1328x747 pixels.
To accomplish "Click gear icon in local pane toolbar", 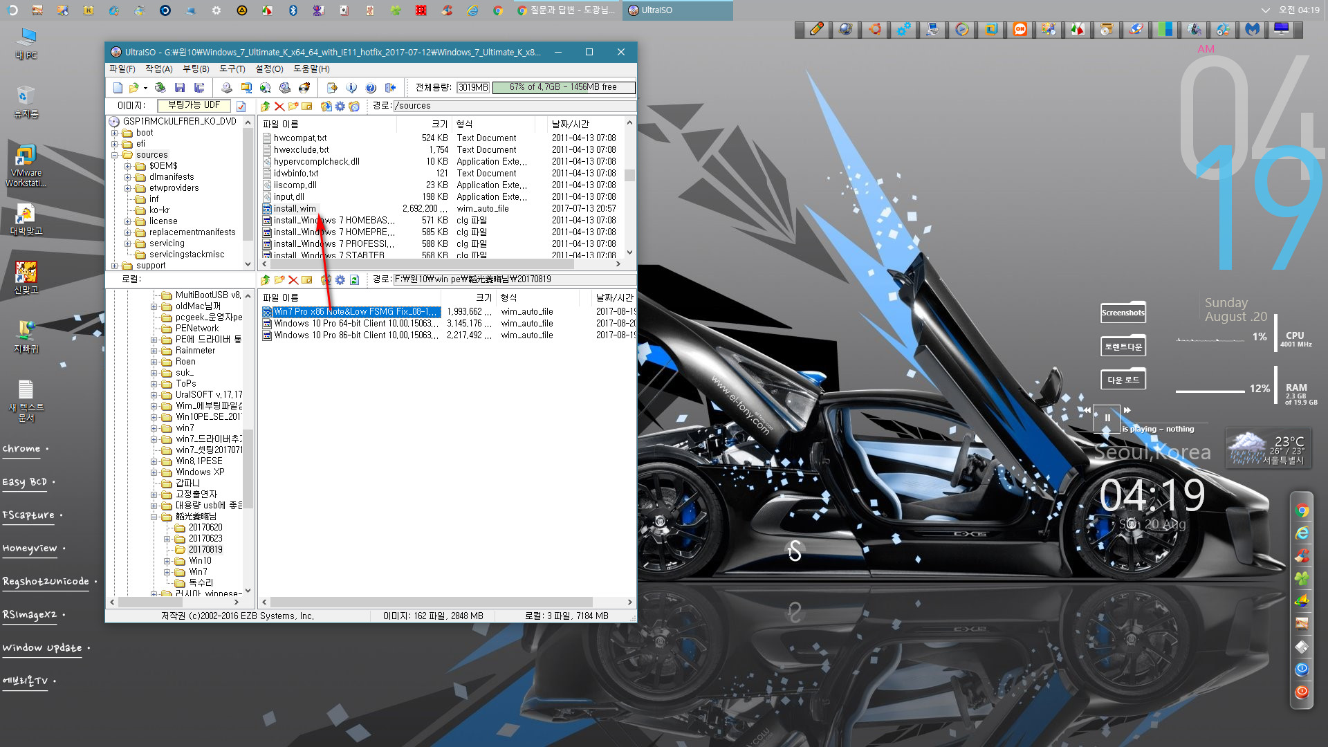I will tap(340, 279).
